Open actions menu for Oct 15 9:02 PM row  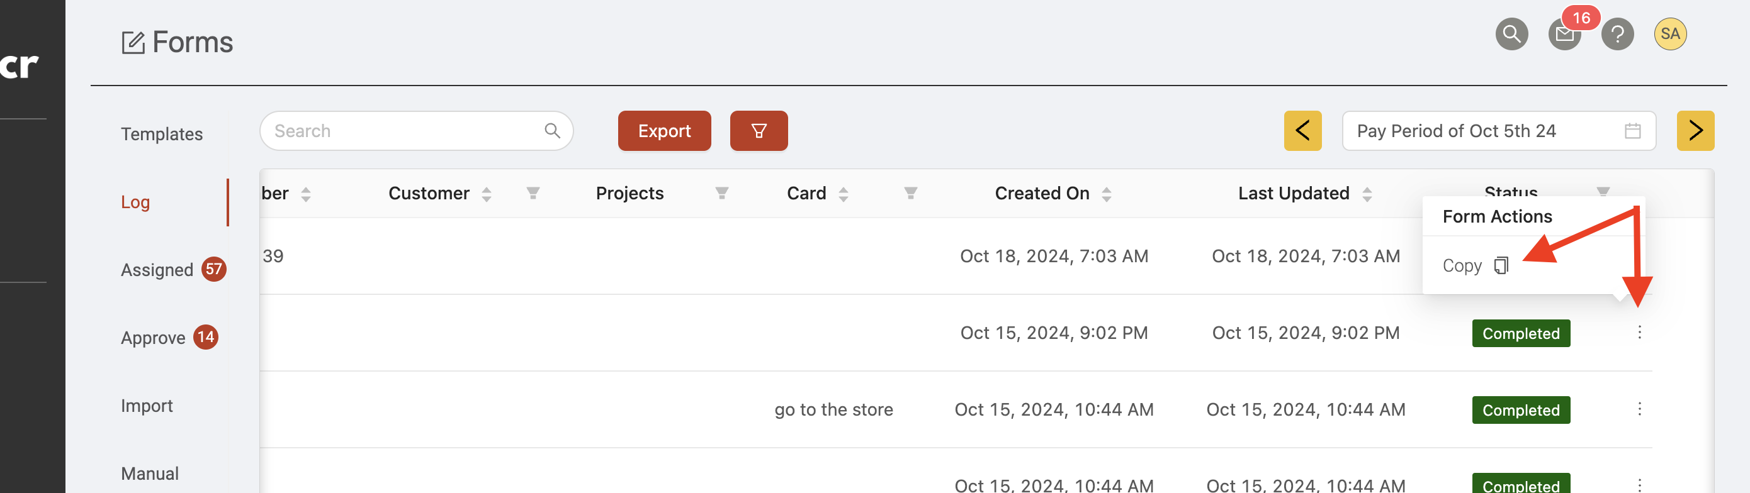pyautogui.click(x=1639, y=332)
